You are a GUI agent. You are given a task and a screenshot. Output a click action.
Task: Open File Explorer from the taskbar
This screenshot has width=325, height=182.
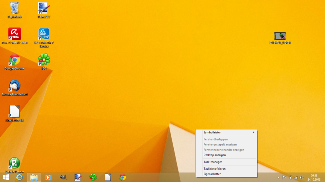point(34,177)
